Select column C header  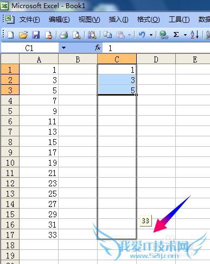point(117,59)
